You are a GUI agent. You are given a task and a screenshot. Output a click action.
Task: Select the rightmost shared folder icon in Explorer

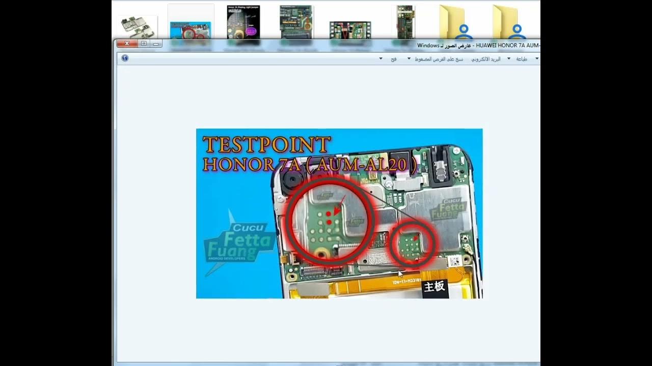tap(510, 22)
